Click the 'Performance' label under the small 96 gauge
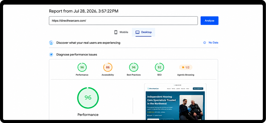The height and width of the screenshot is (123, 266). [82, 75]
